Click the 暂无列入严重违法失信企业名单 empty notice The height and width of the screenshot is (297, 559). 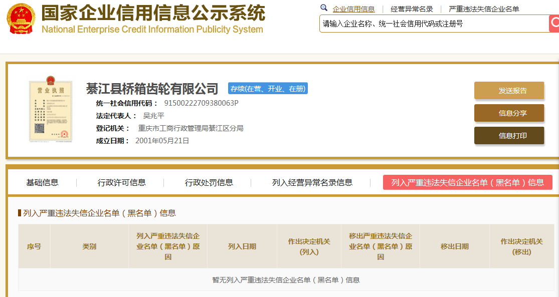pyautogui.click(x=286, y=280)
